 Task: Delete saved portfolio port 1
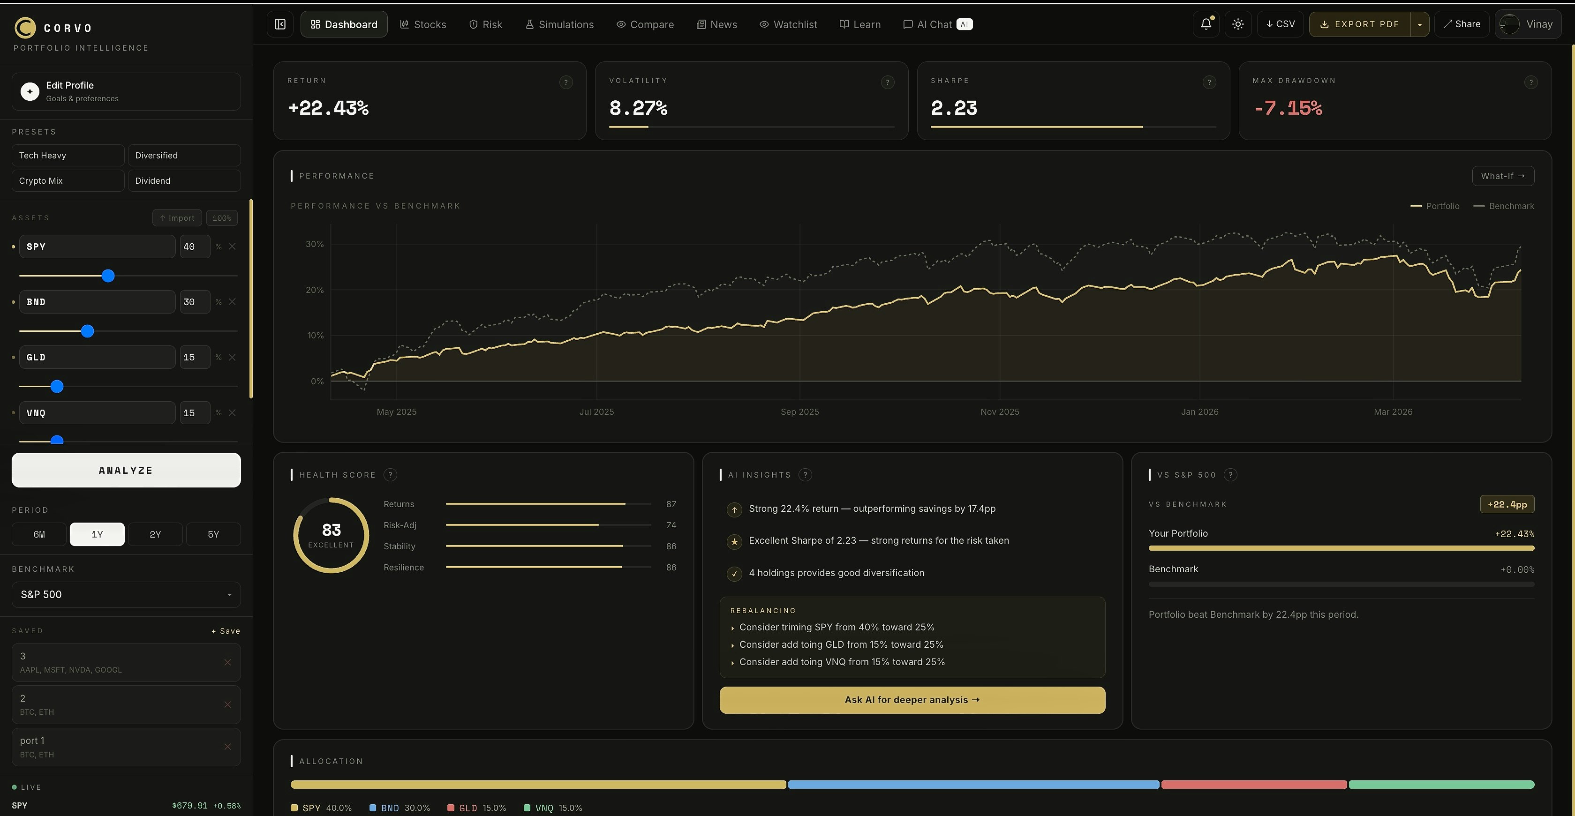227,747
